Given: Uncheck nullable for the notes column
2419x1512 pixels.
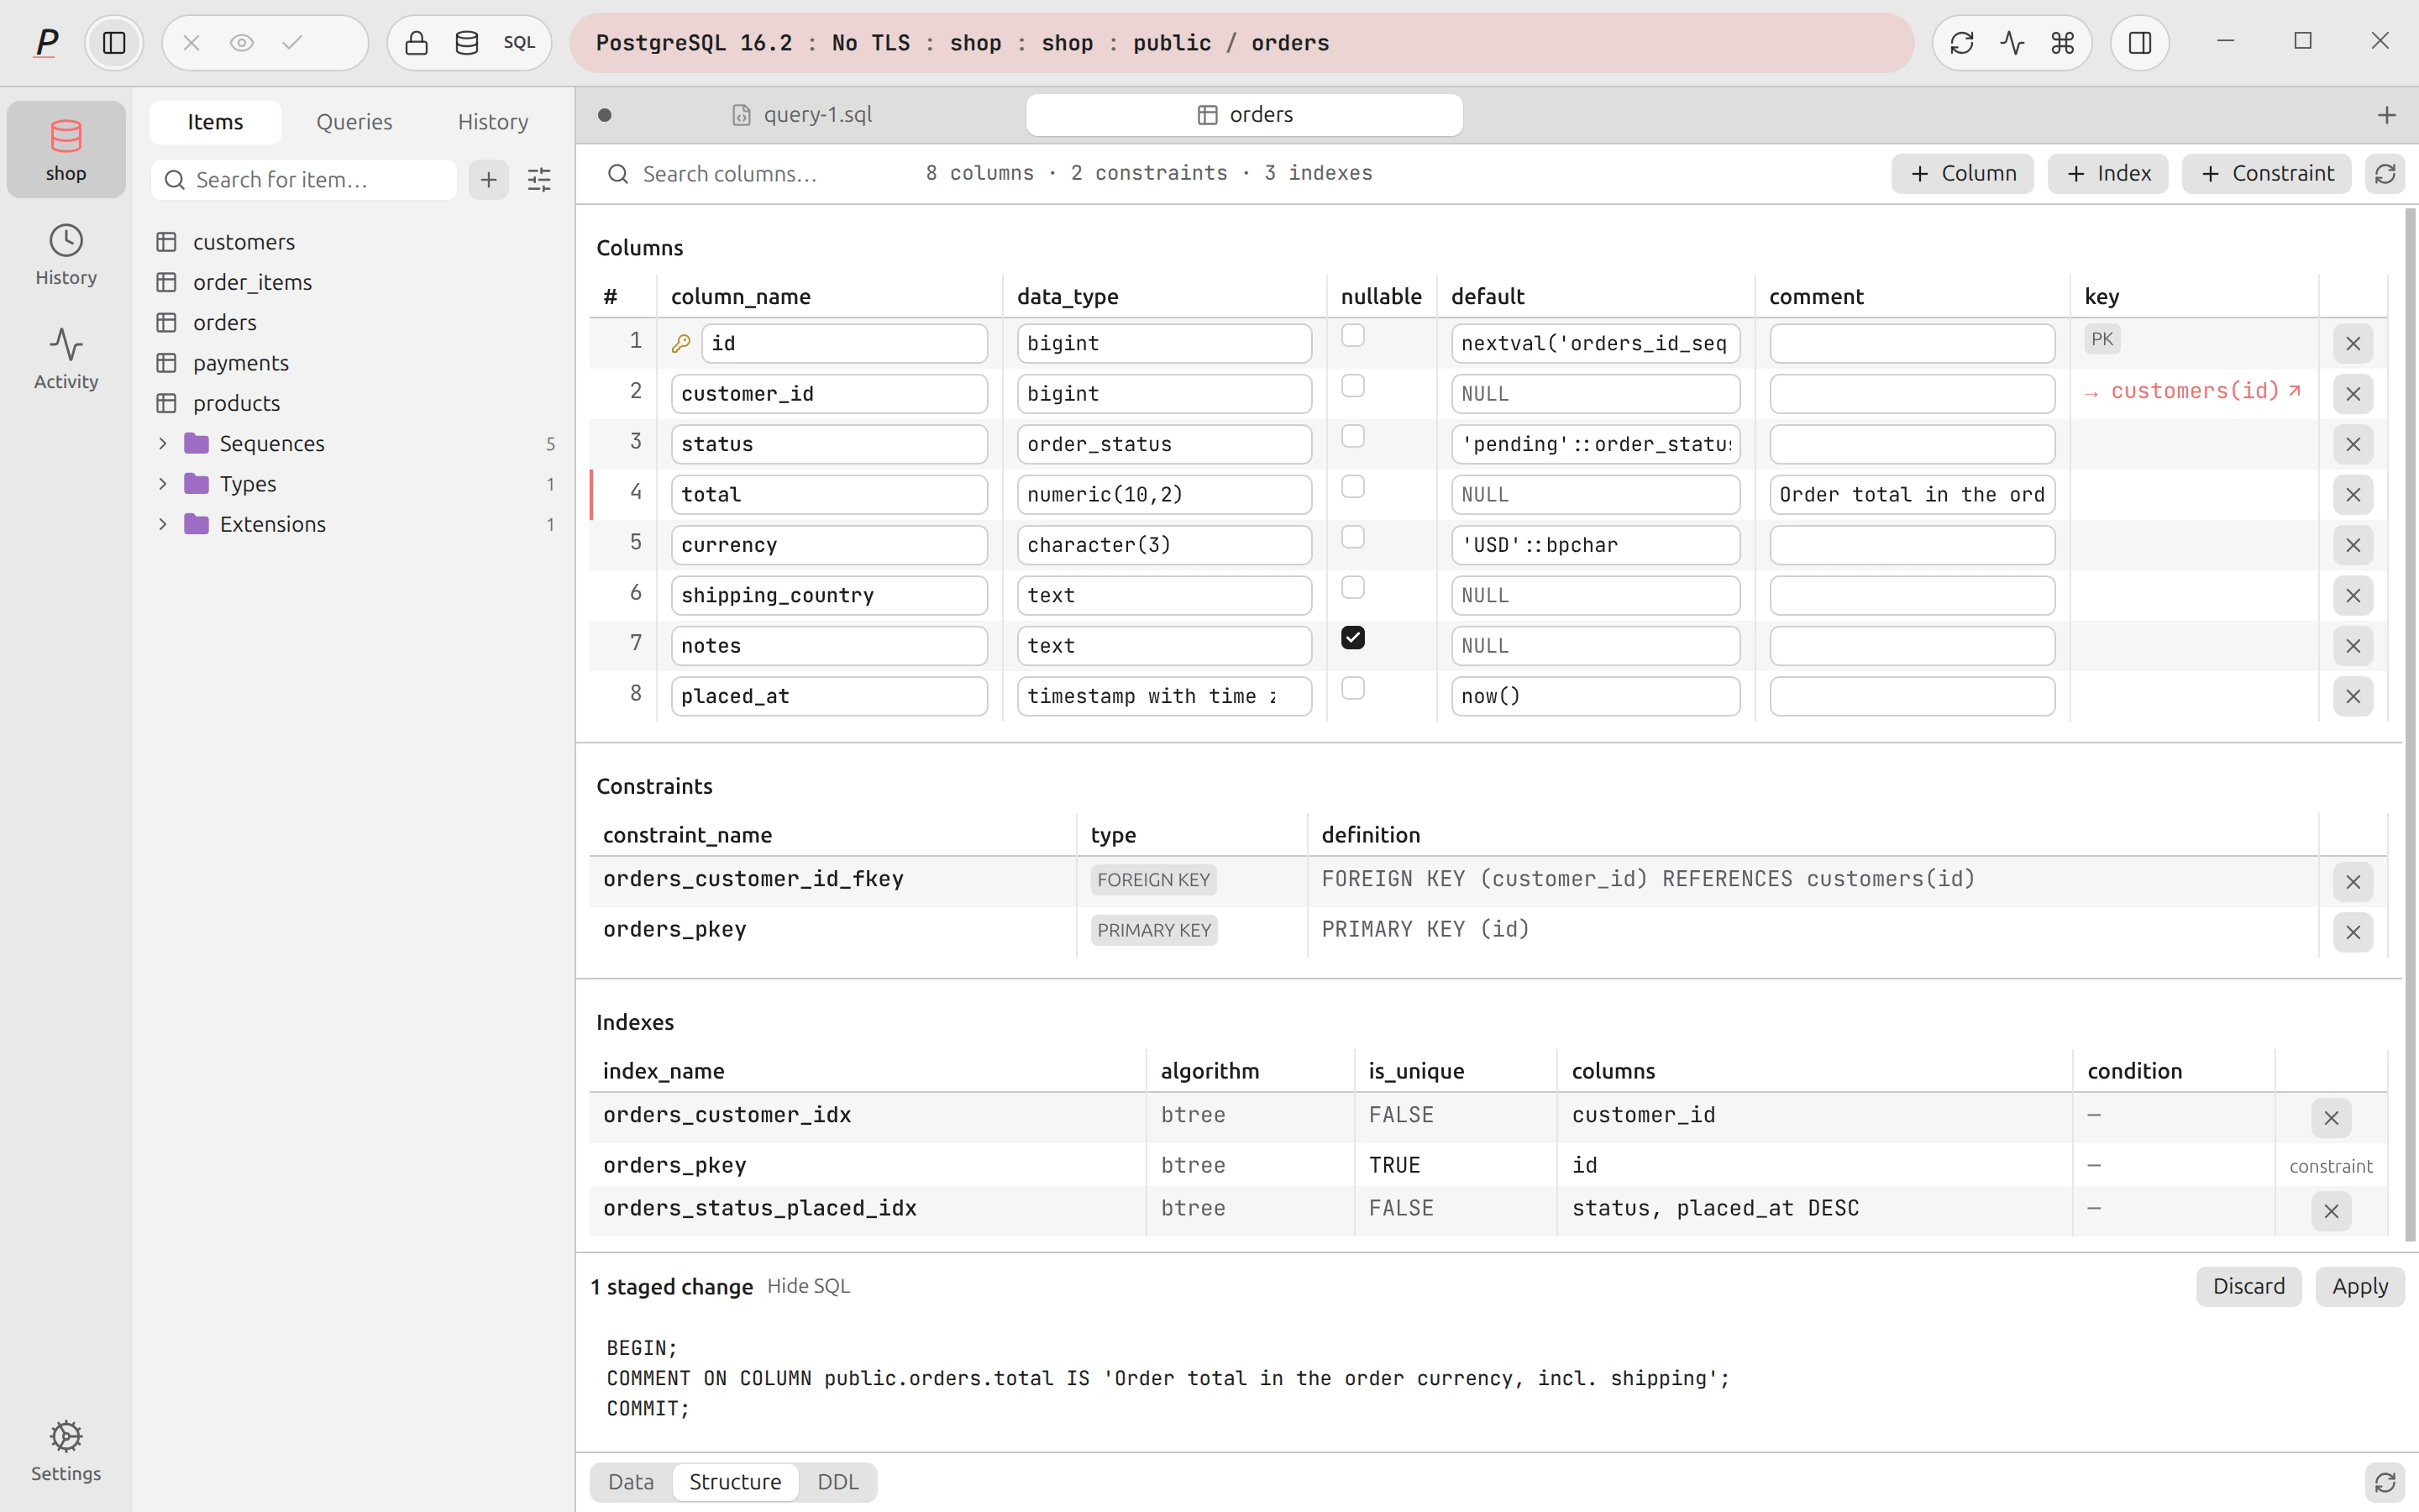Looking at the screenshot, I should (1352, 638).
